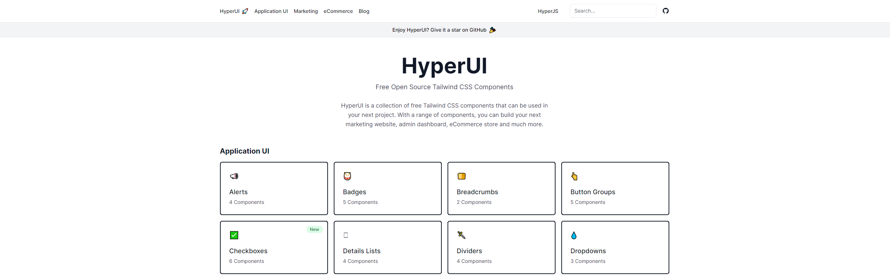Open the Application UI menu item
The width and height of the screenshot is (890, 278).
271,11
